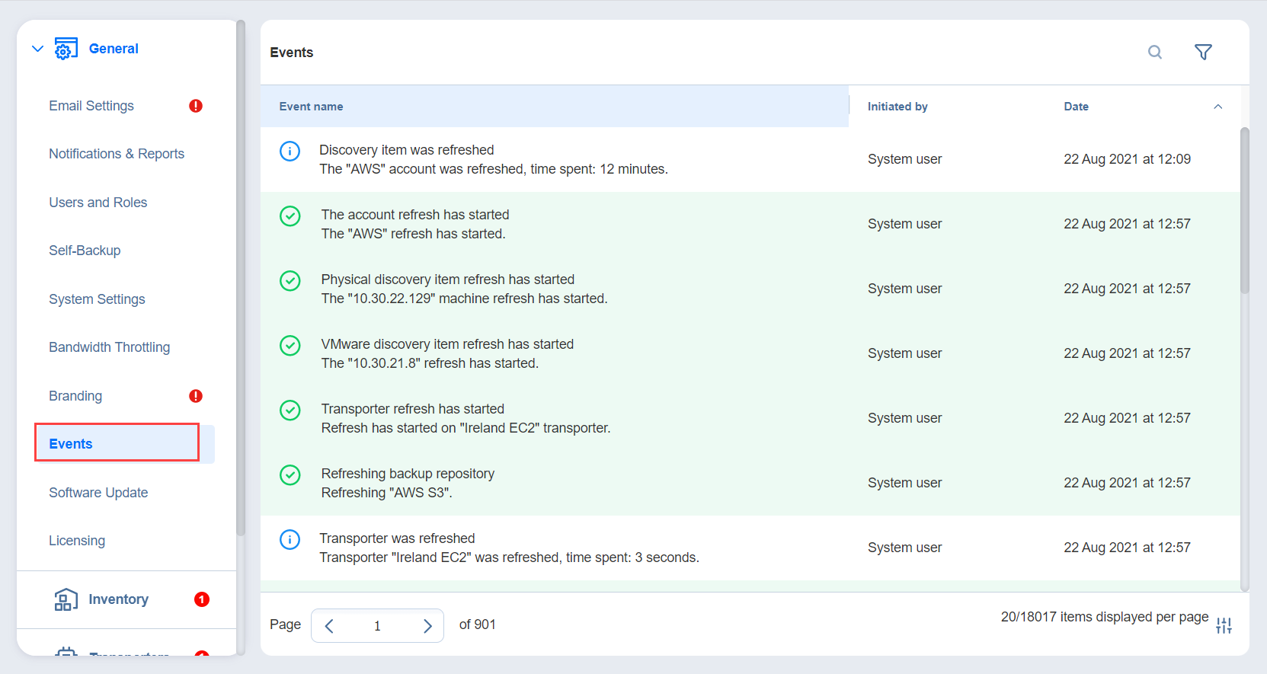The image size is (1267, 674).
Task: Click the Branding red warning icon
Action: point(196,396)
